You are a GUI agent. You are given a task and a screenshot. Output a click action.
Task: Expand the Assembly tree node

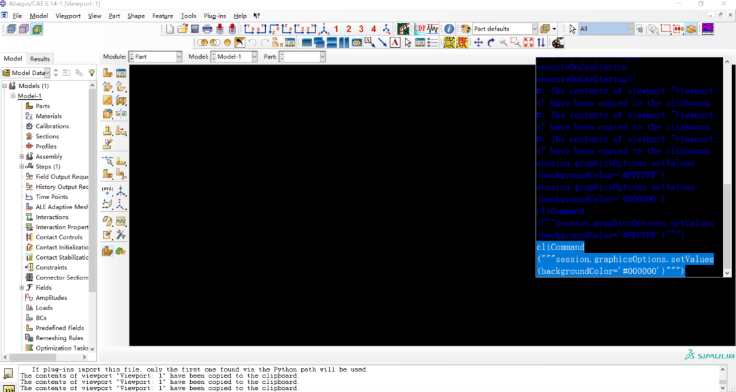pos(22,156)
